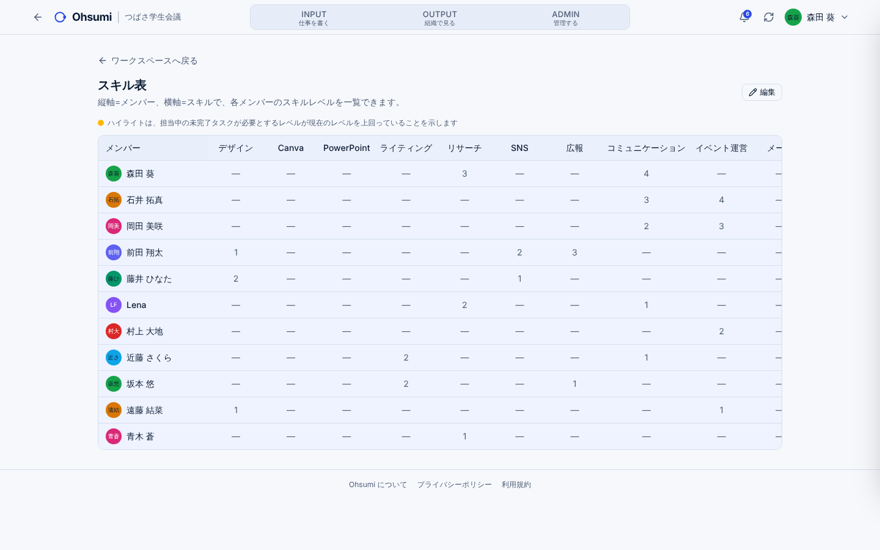880x550 pixels.
Task: Click the refresh sync icon
Action: click(769, 17)
